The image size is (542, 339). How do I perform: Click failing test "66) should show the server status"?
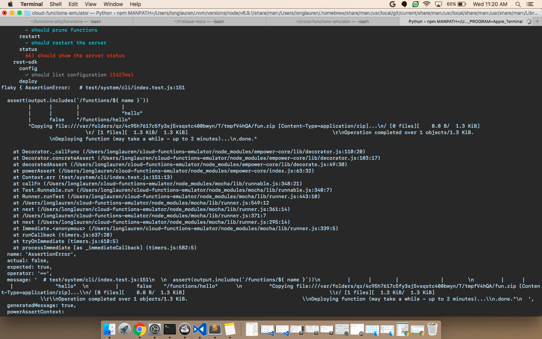pyautogui.click(x=75, y=55)
